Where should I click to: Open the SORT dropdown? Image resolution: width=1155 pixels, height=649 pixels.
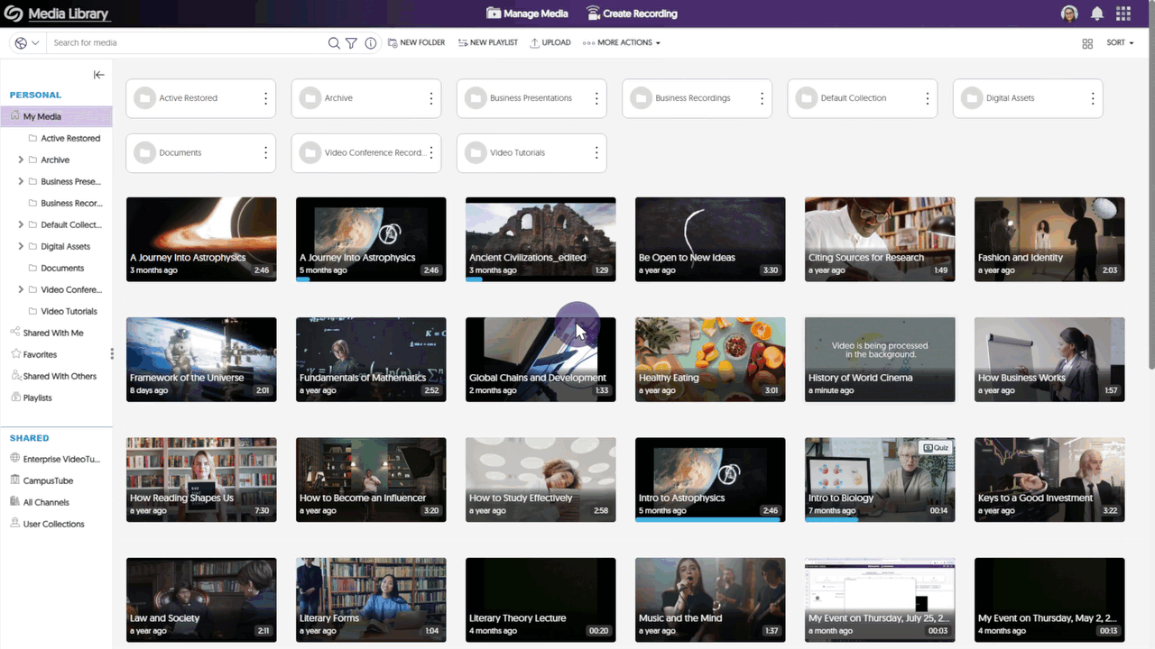tap(1119, 42)
